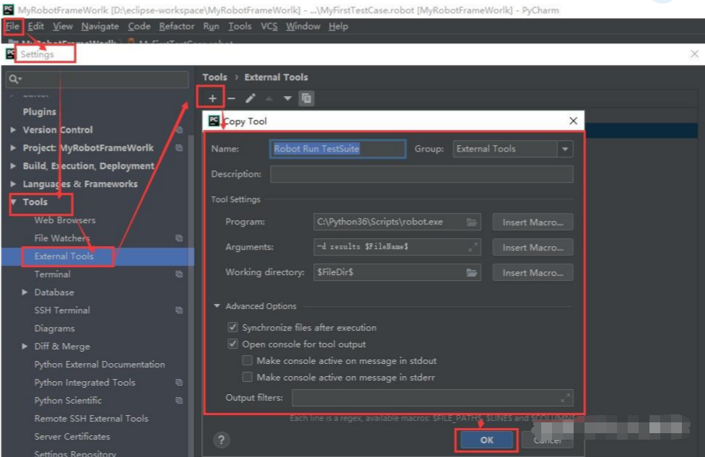
Task: Move the tool down with arrow icon
Action: (286, 98)
